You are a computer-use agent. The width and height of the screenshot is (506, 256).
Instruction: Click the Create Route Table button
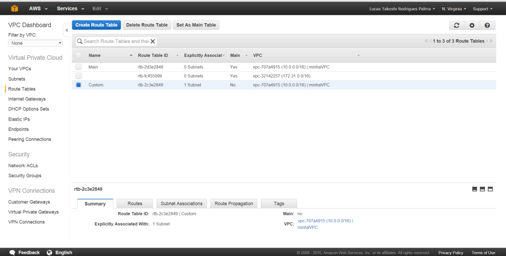click(x=96, y=25)
